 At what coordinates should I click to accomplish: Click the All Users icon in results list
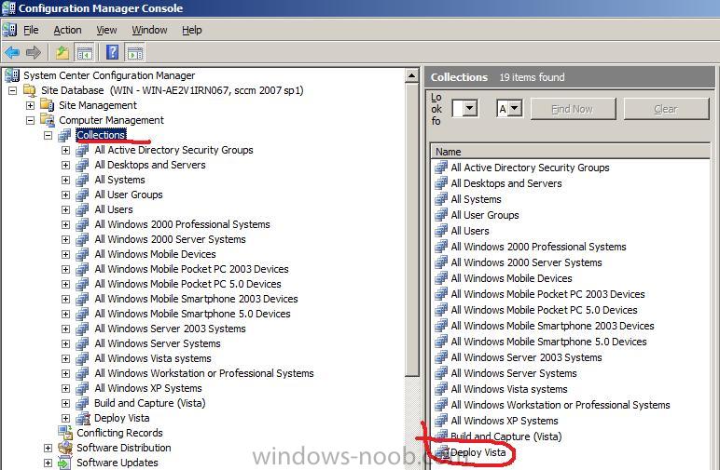(x=441, y=231)
